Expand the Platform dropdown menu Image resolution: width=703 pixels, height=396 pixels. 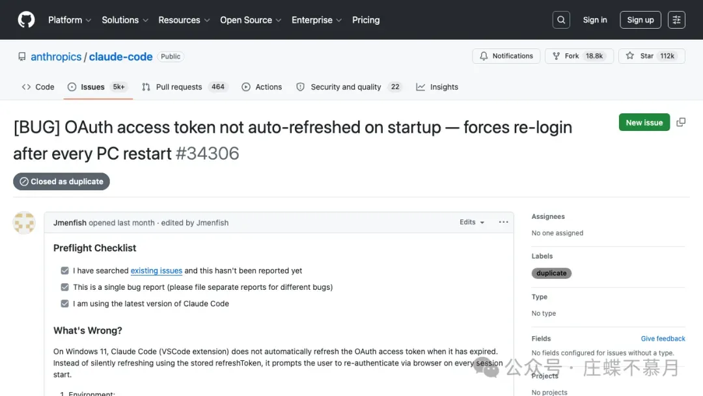point(69,20)
